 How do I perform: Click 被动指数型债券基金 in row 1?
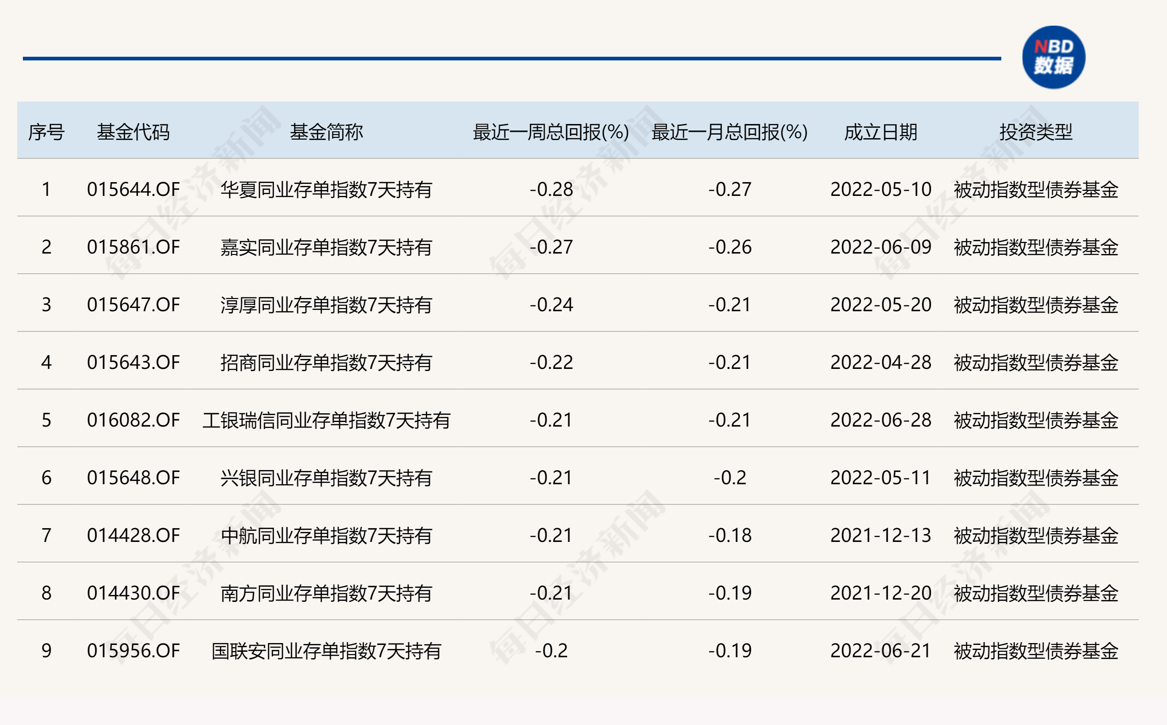tap(1036, 189)
